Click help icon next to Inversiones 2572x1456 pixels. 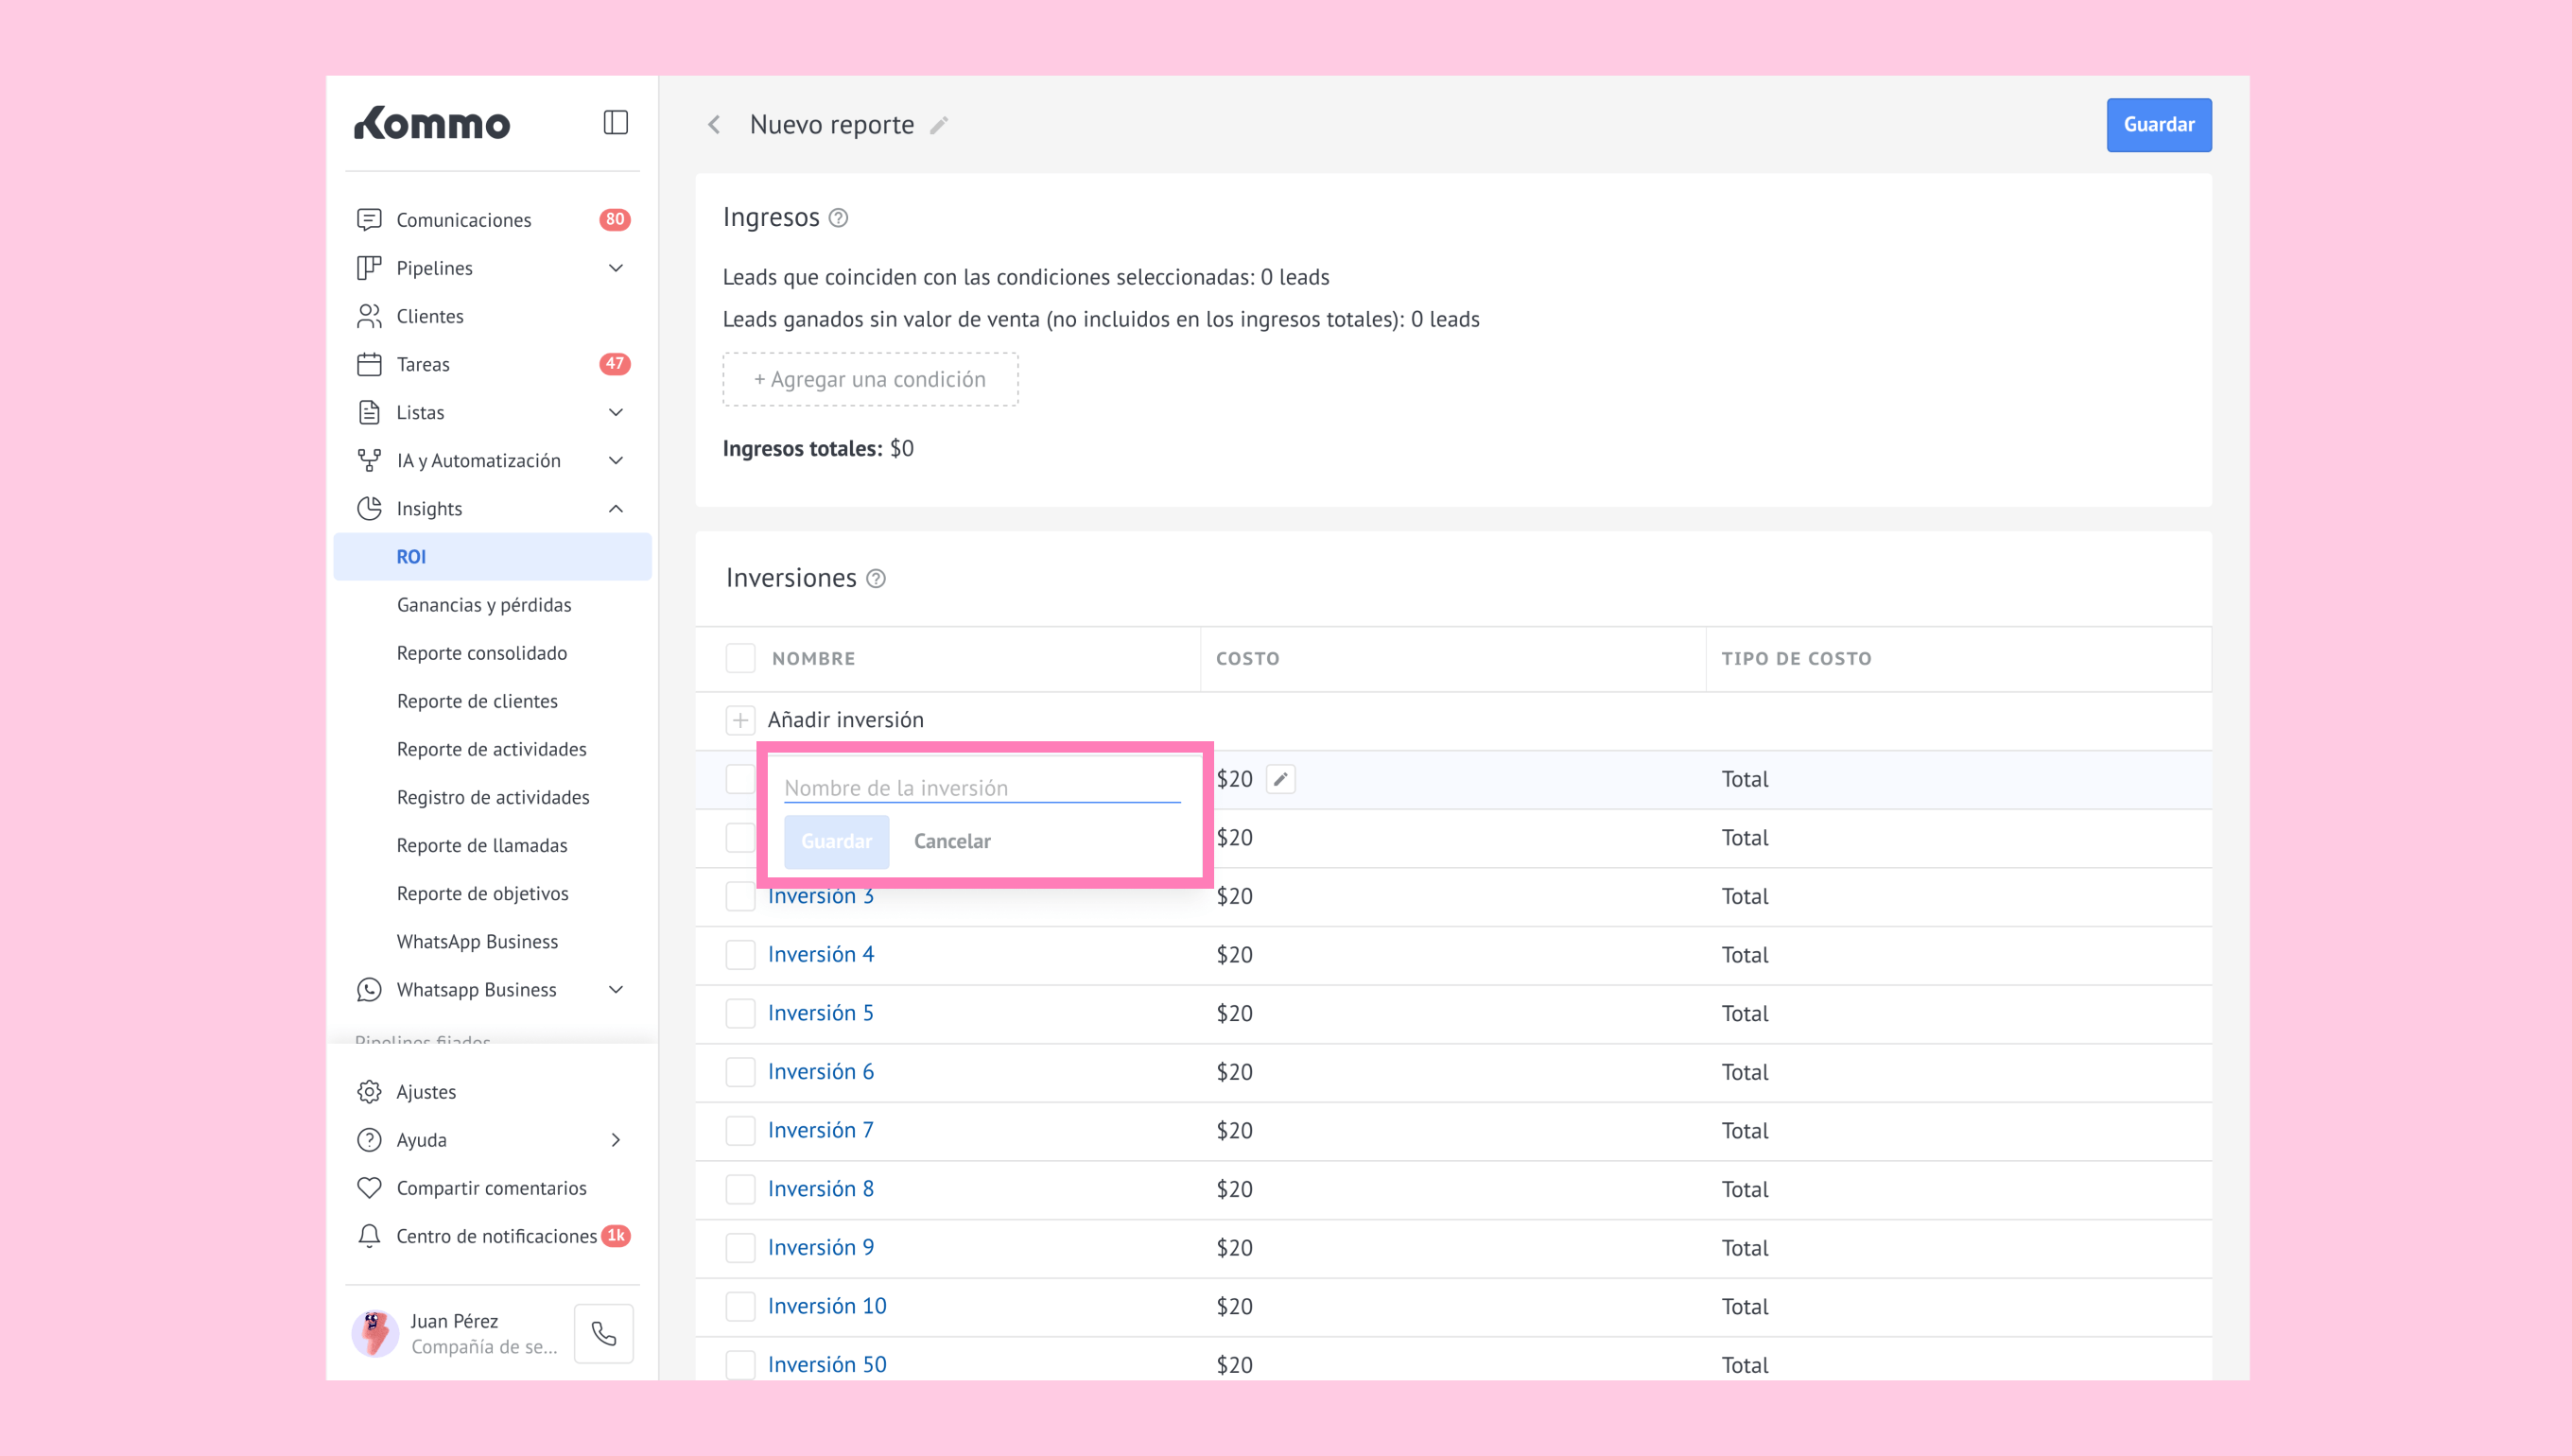(x=876, y=579)
